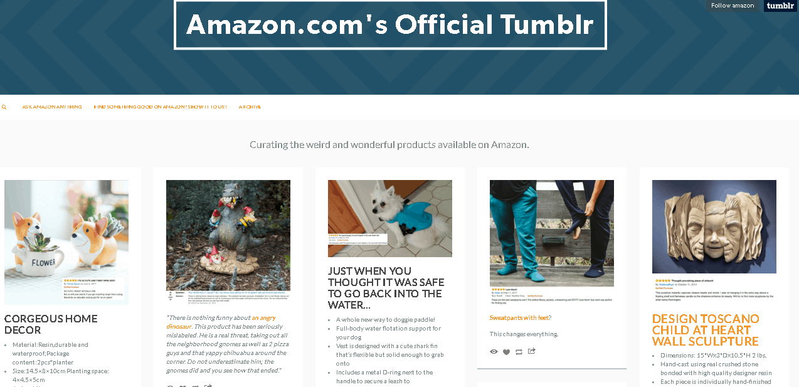The width and height of the screenshot is (799, 387).
Task: Click Amazon.com's Official Tumblr header title
Action: (390, 25)
